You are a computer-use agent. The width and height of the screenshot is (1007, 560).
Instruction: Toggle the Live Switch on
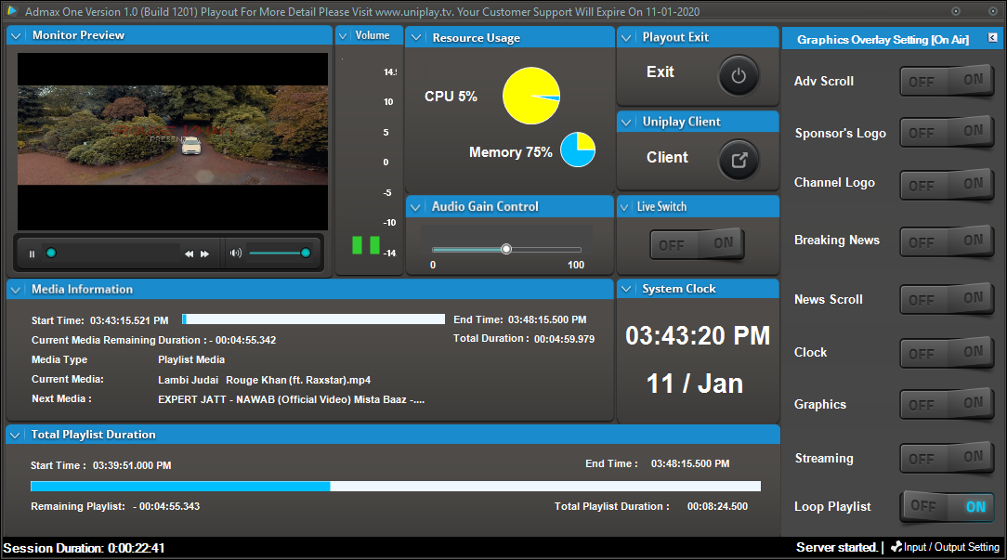723,243
